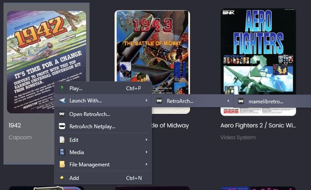Click the RetroArch Netplay icon
311x190 pixels.
point(62,126)
